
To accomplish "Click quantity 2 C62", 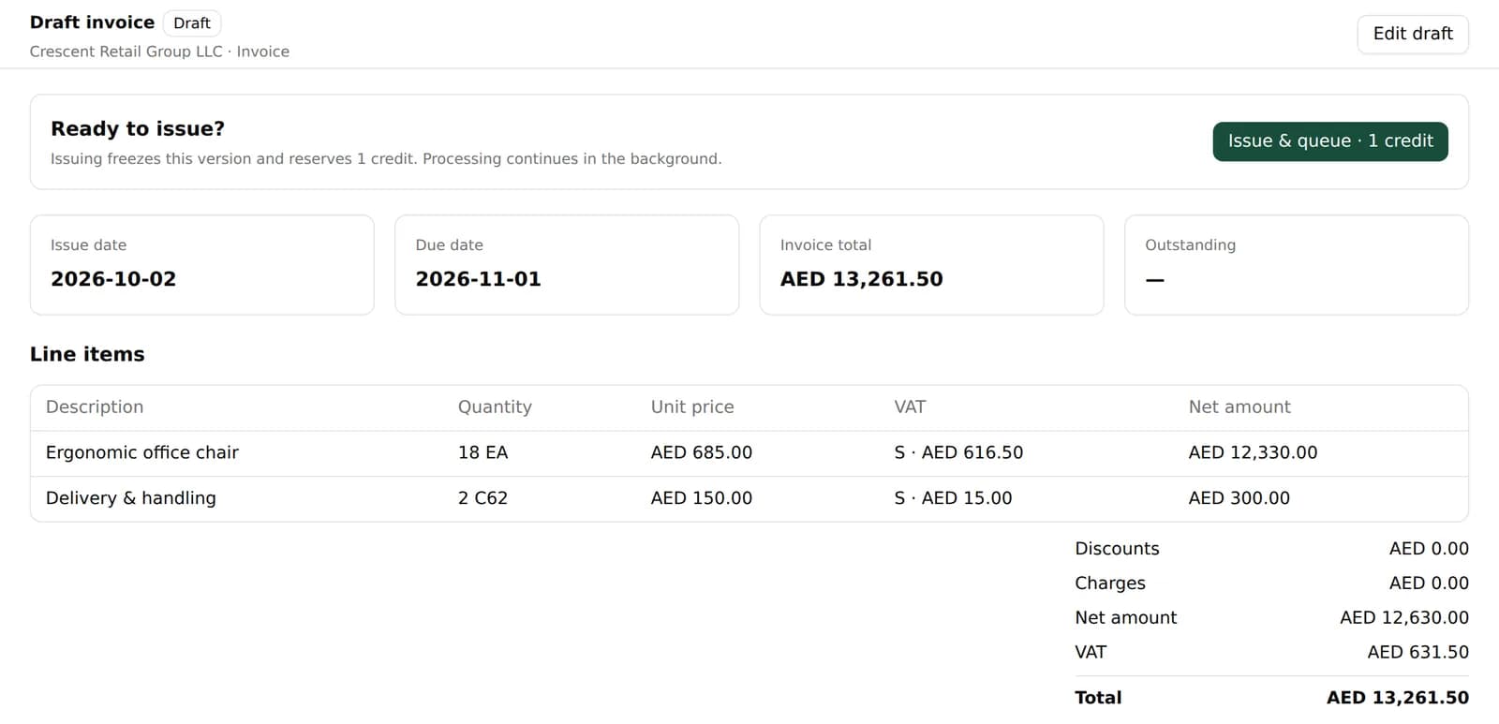I will click(x=482, y=498).
